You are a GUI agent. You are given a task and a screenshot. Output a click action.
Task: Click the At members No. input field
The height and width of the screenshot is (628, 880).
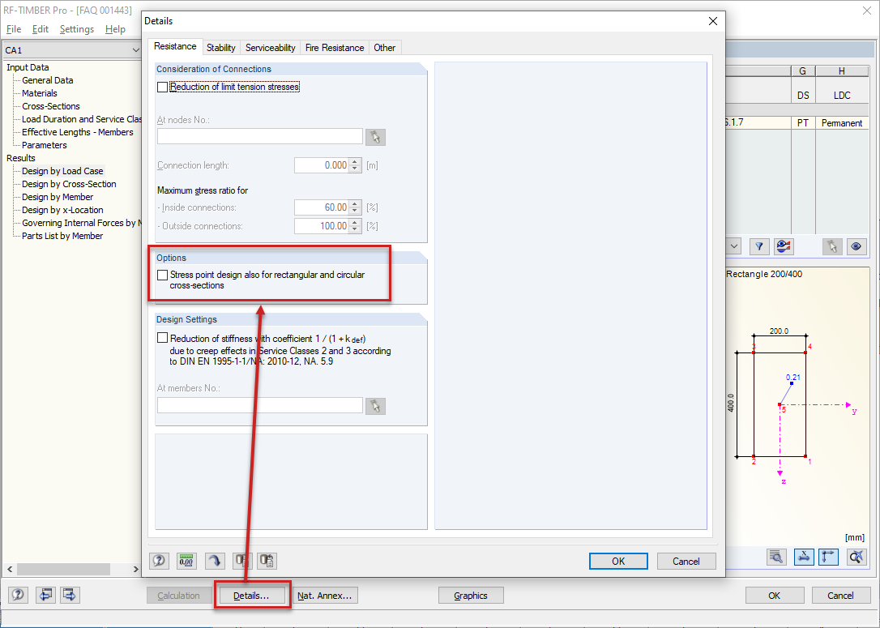coord(260,405)
